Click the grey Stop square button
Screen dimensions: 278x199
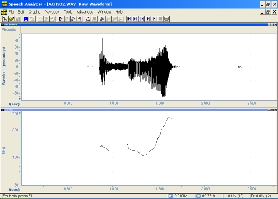[160, 19]
